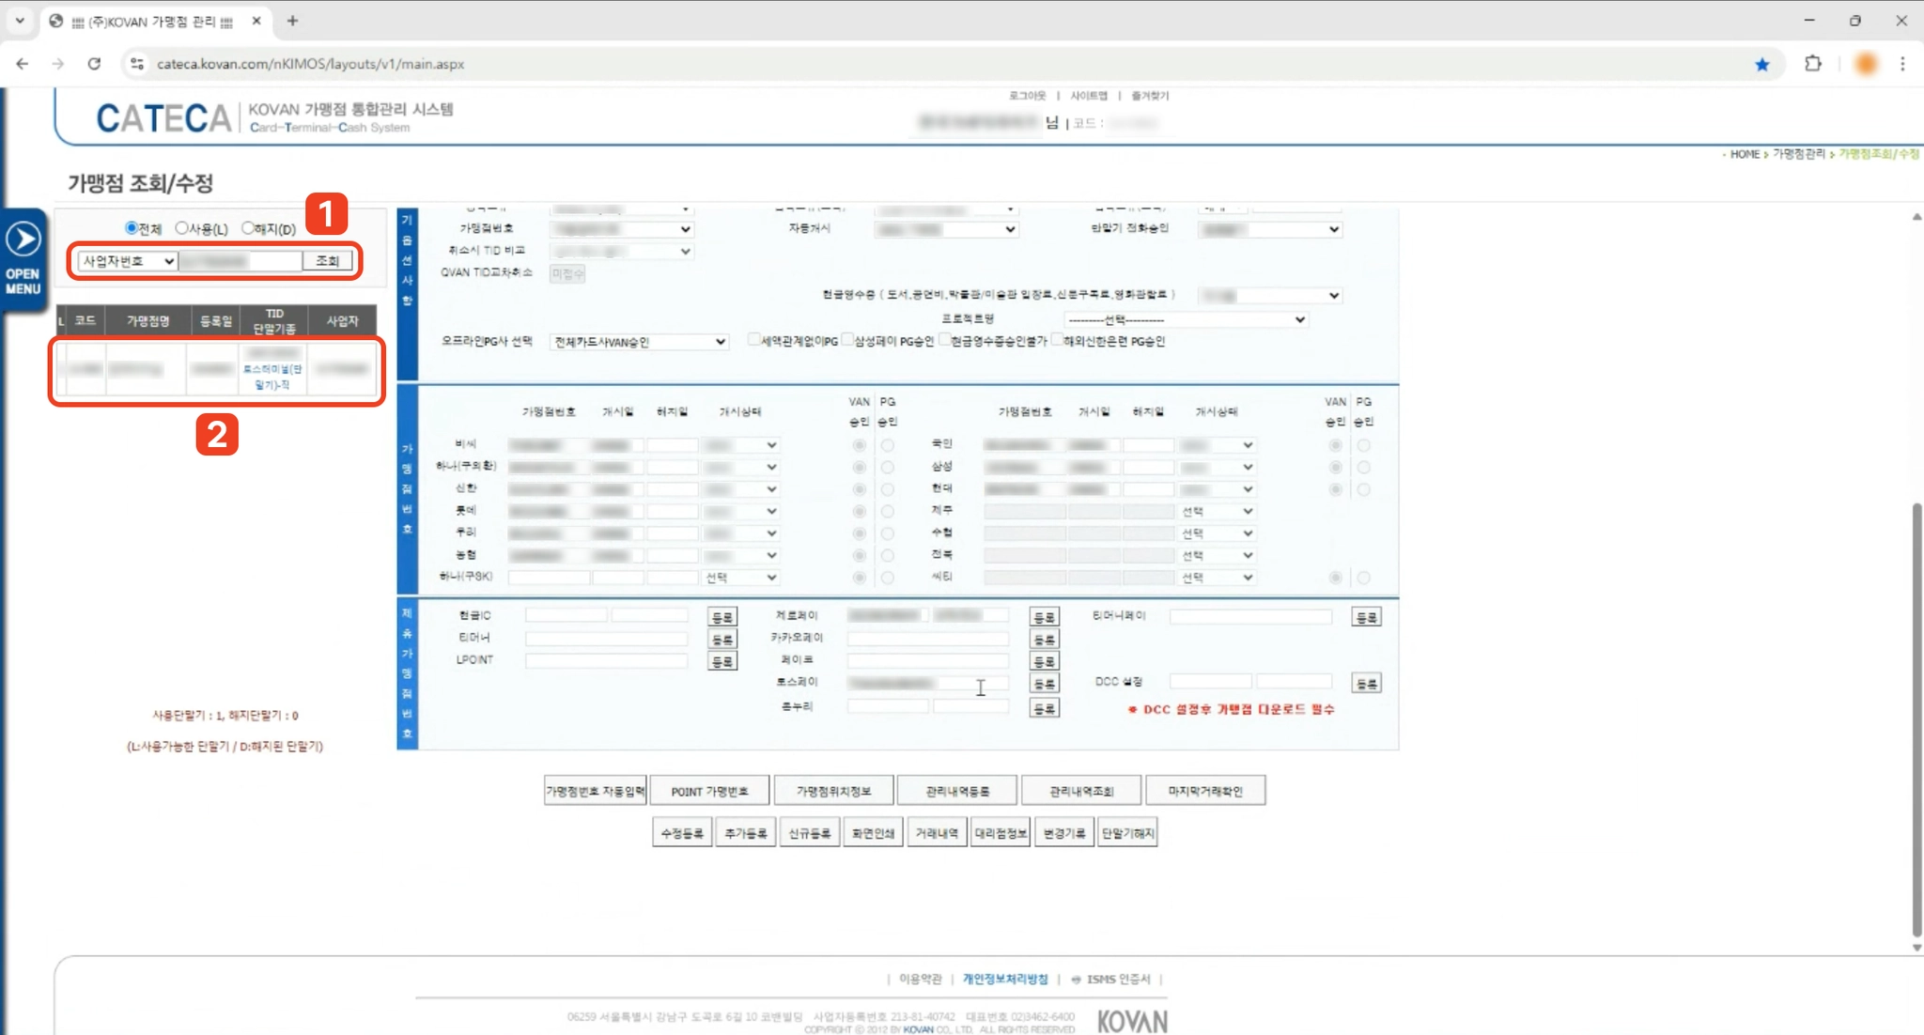Click the 토스페이 merchant number input field
The height and width of the screenshot is (1035, 1924).
tap(926, 683)
